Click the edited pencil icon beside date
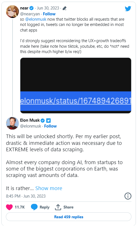 [x=64, y=8]
